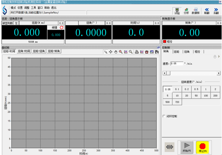222x155 pixels.
Task: Click the red 程控 indicator
Action: tap(165, 41)
